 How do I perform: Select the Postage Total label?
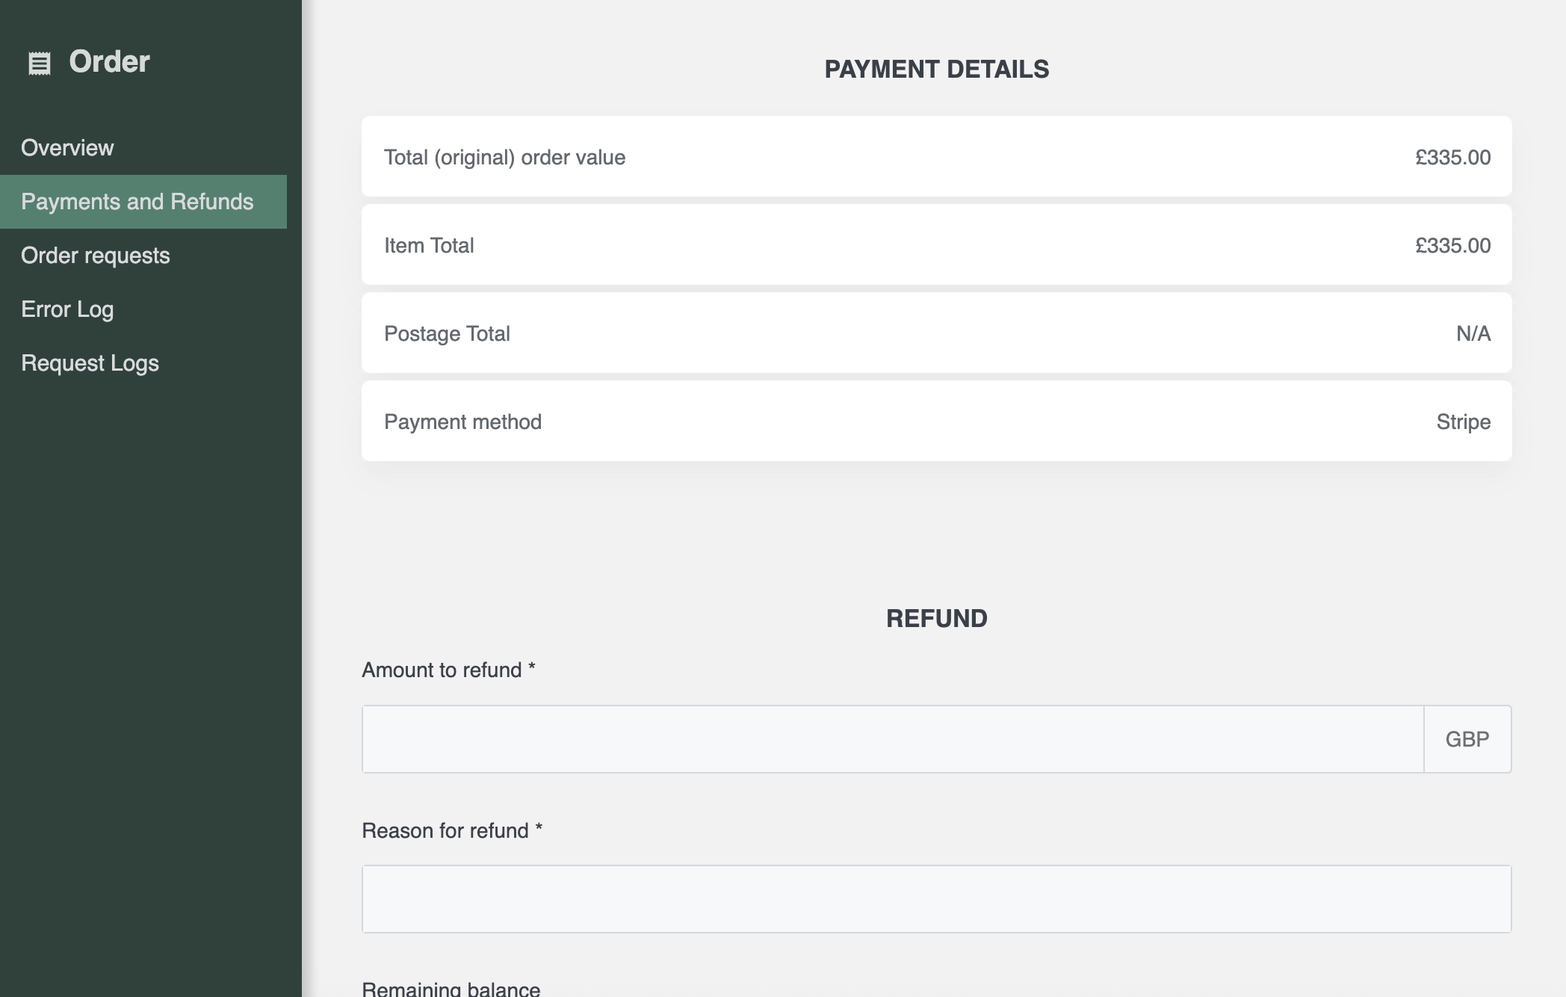click(x=447, y=334)
